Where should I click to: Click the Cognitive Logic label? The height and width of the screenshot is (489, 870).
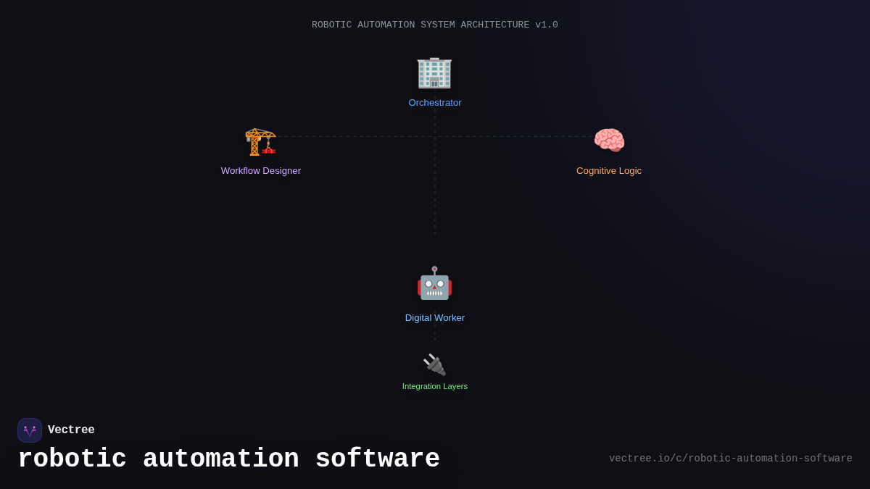pyautogui.click(x=609, y=170)
